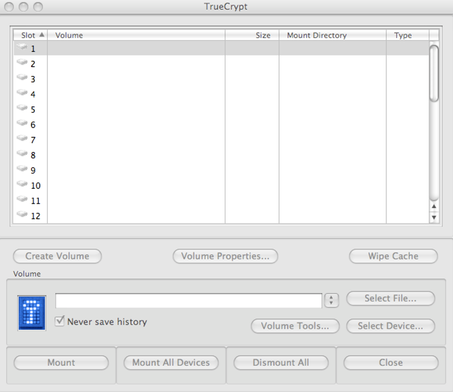Select the drive icon for slot 4
This screenshot has height=392, width=453.
point(22,92)
